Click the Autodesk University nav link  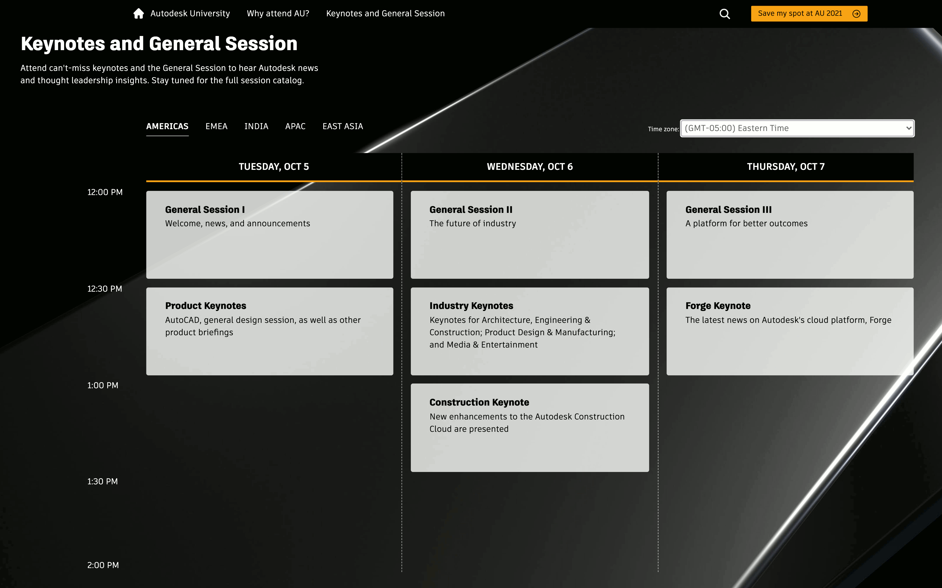(190, 14)
